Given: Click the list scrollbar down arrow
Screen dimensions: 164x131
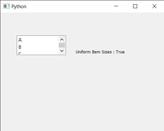Looking at the screenshot, I should (62, 51).
